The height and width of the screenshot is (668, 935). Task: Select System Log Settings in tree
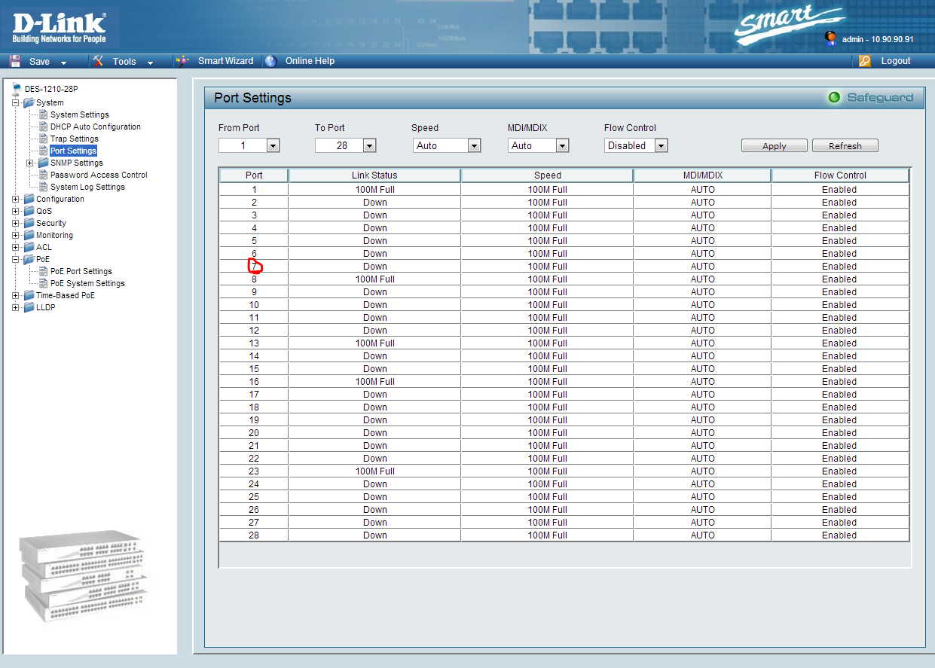pos(87,187)
